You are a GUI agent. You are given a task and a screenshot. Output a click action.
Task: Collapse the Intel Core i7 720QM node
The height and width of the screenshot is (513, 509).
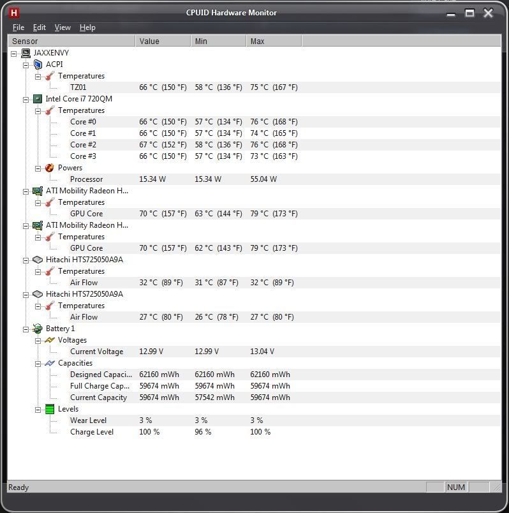coord(26,100)
